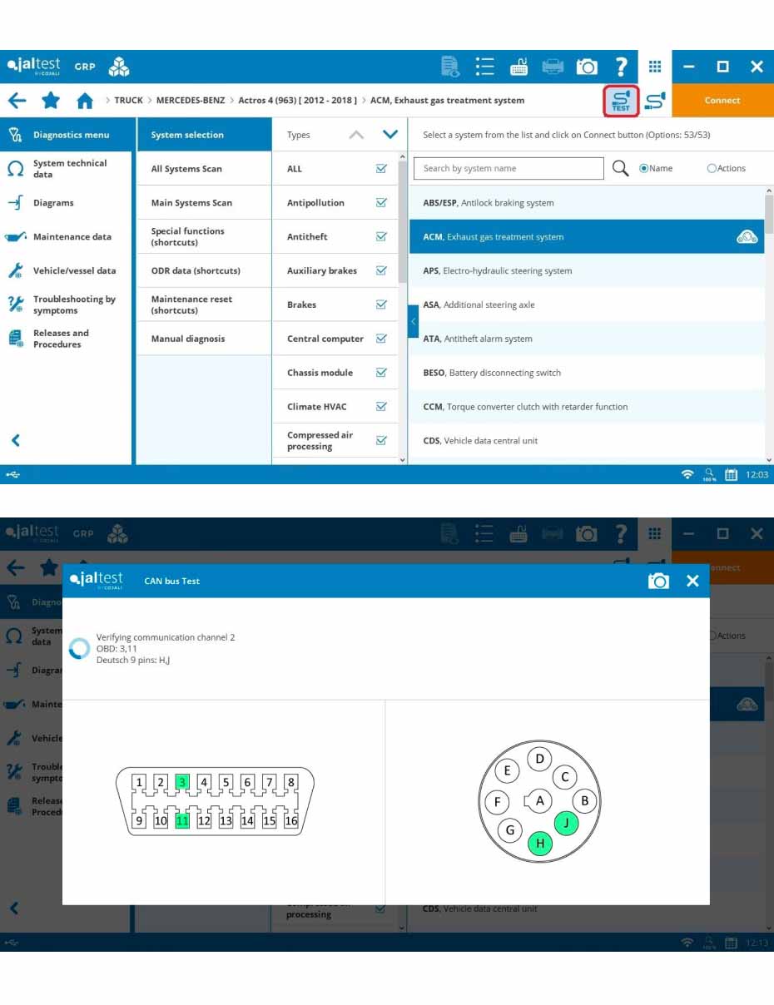The width and height of the screenshot is (774, 1005).
Task: Click the cubes icon next to undimmed GRP label
Action: pyautogui.click(x=119, y=67)
